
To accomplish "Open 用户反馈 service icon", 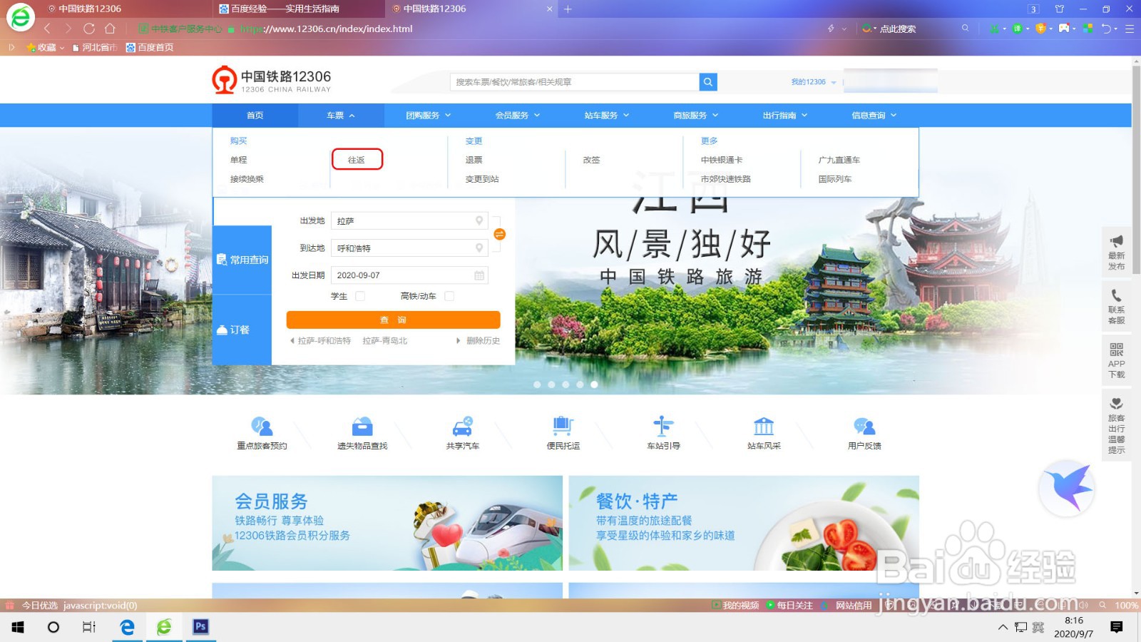I will click(864, 427).
